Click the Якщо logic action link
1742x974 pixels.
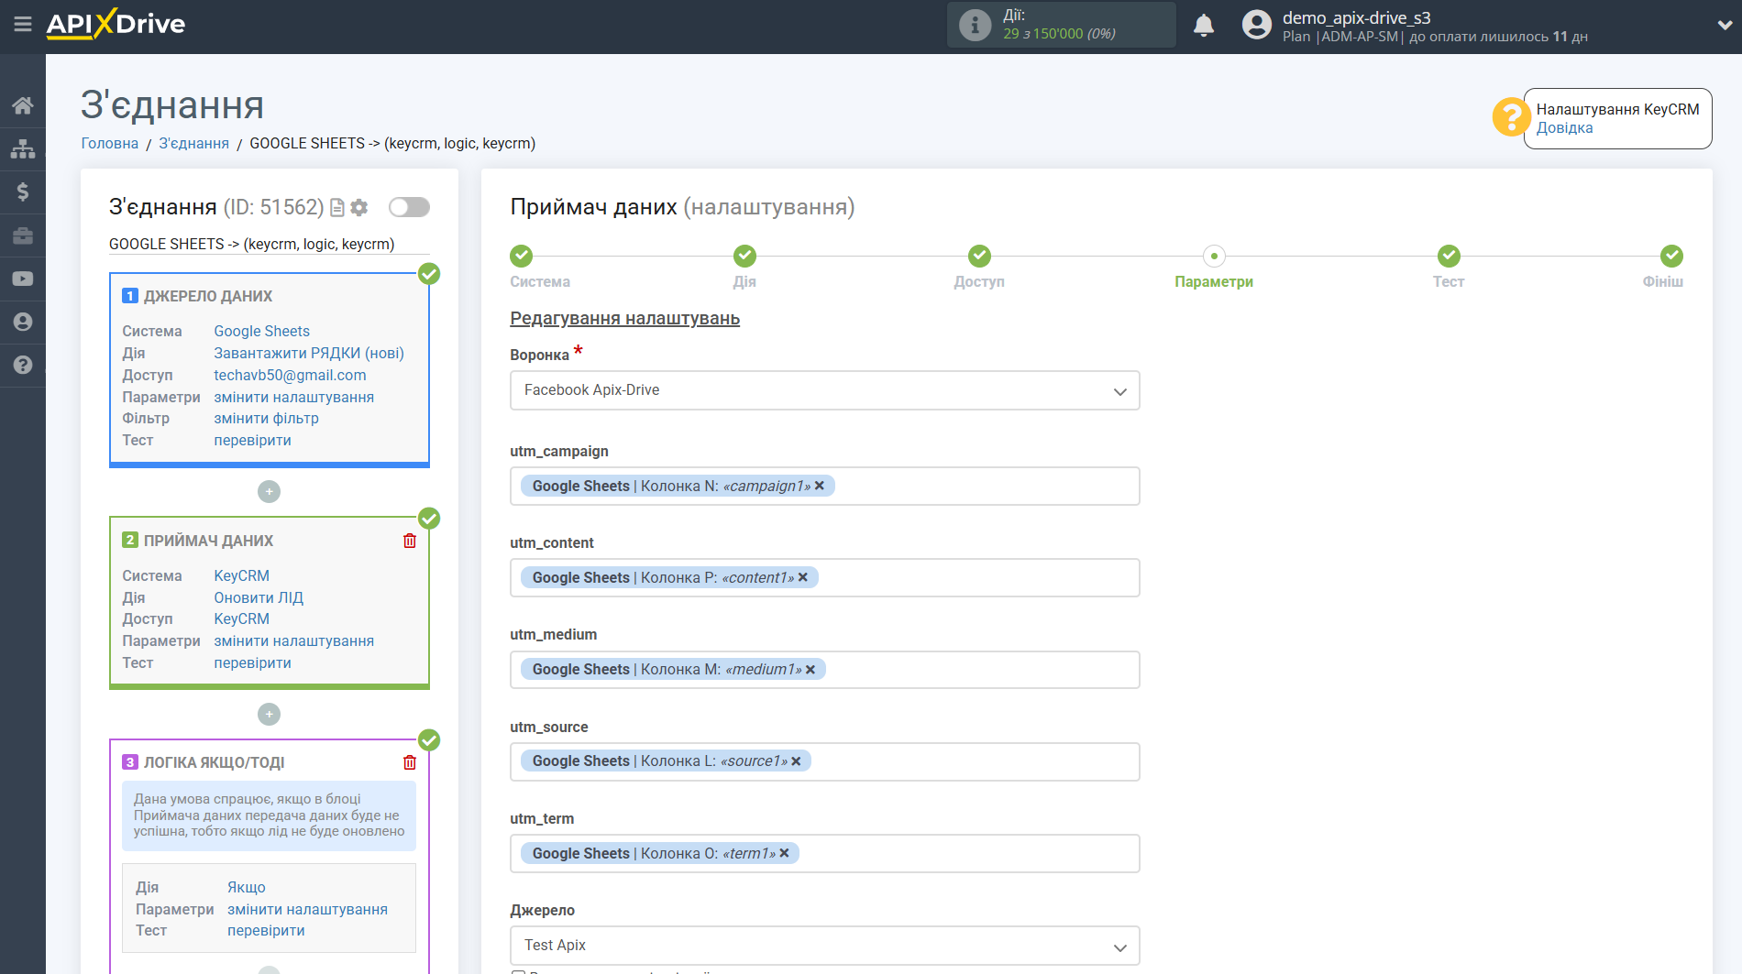[247, 887]
